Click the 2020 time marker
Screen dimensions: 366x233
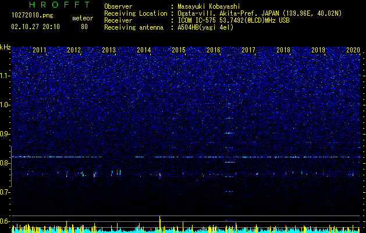click(x=353, y=50)
